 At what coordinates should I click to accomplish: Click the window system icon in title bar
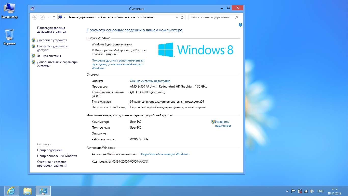(x=32, y=9)
